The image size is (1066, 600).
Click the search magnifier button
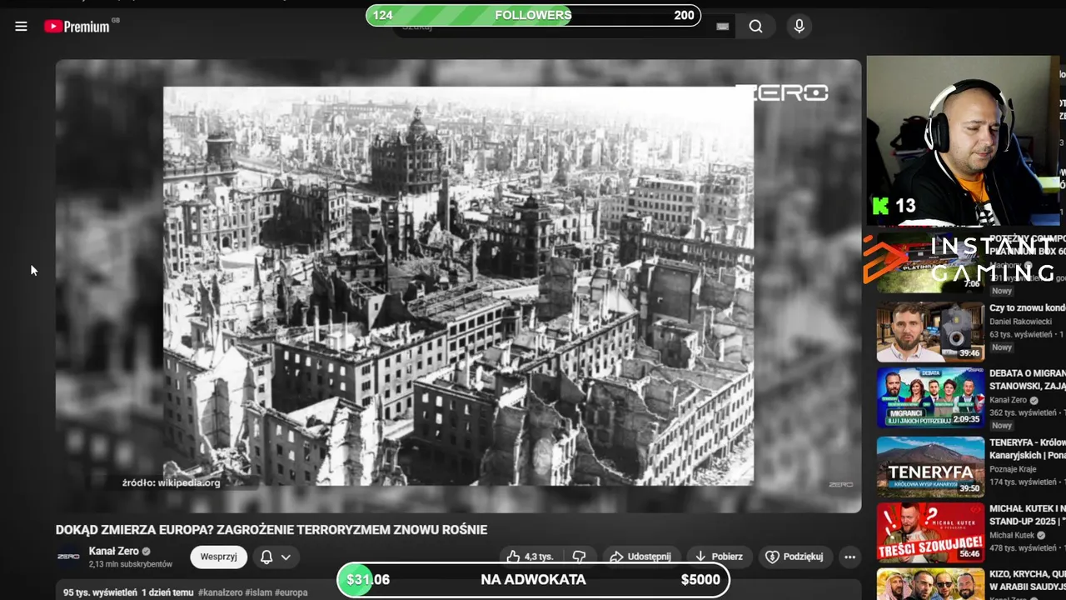pos(755,27)
